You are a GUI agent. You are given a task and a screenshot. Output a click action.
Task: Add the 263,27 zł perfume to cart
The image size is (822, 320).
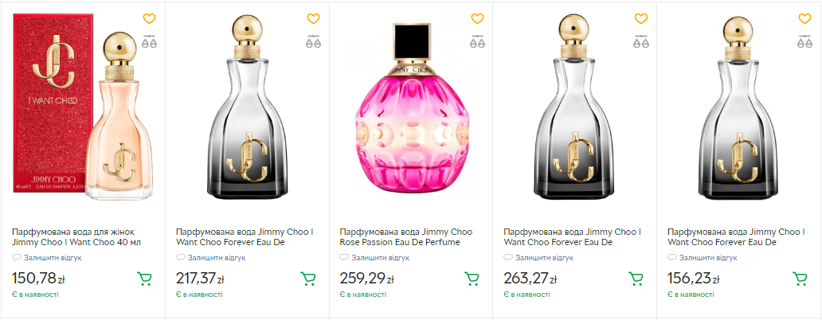[636, 279]
